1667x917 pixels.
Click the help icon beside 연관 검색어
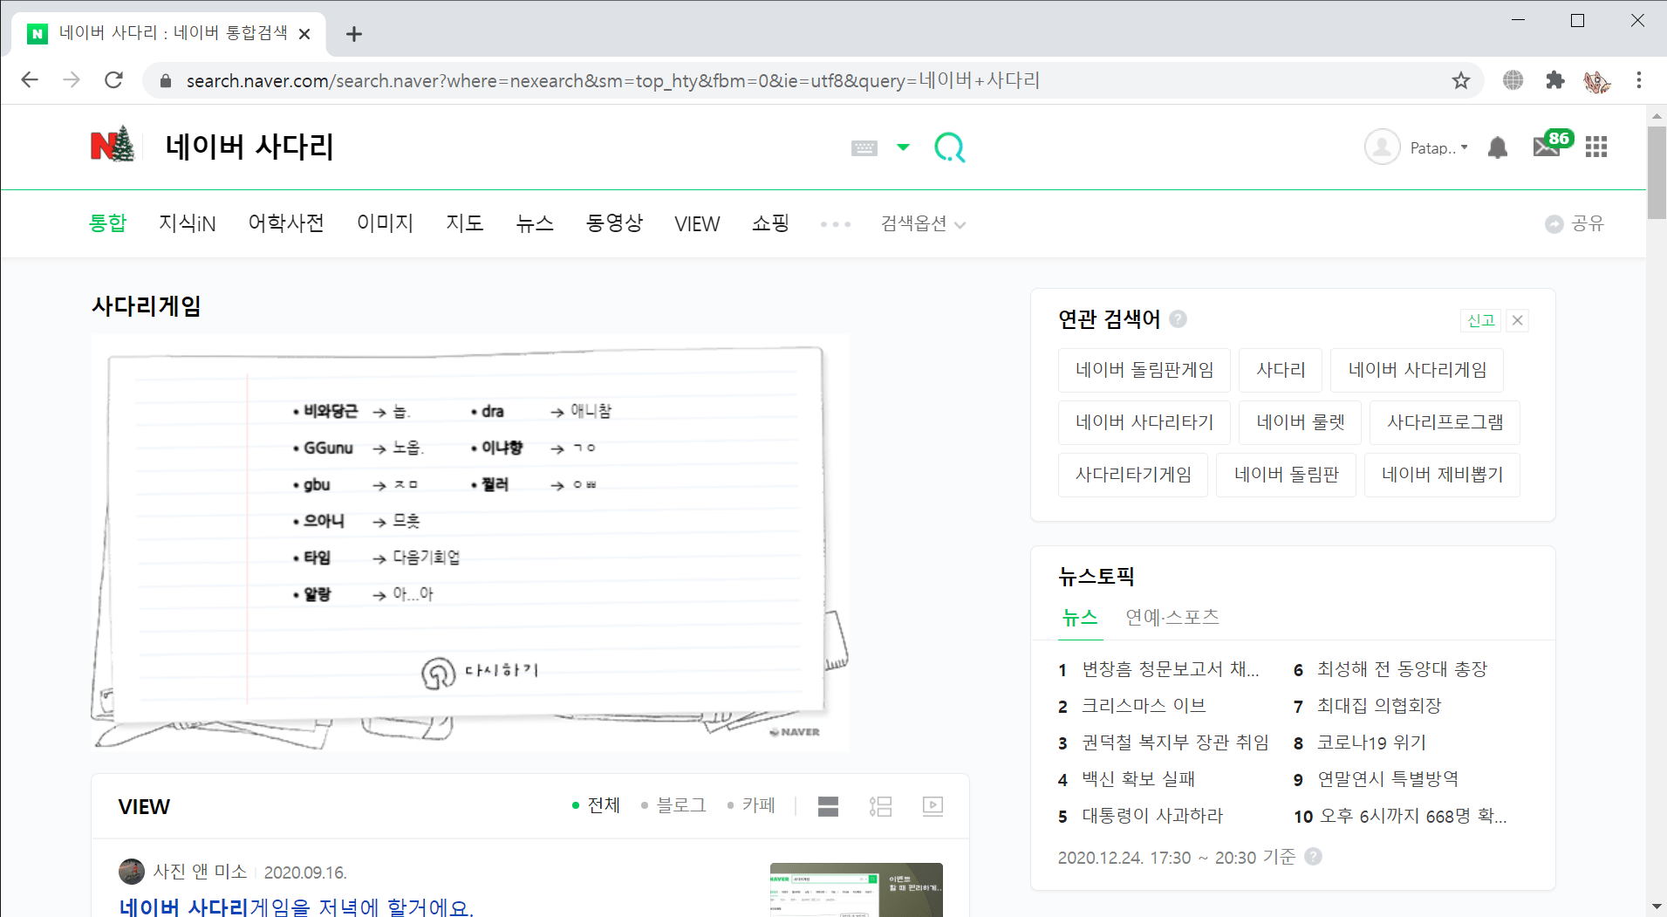1178,318
